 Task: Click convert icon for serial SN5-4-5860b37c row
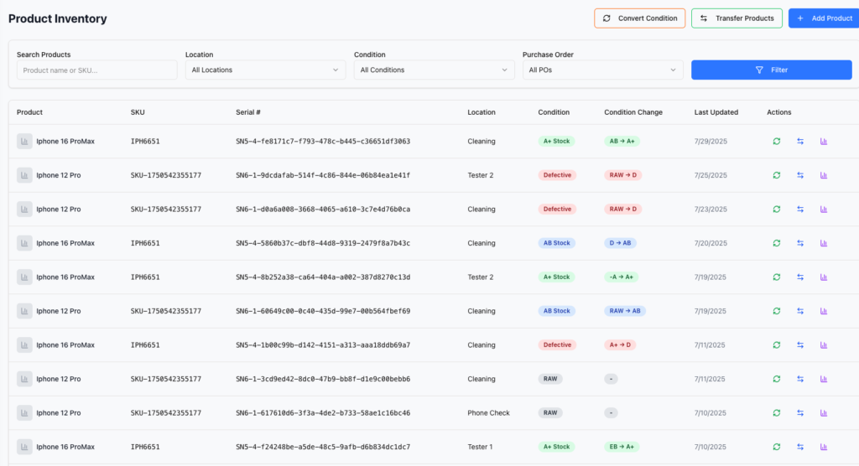coord(776,243)
